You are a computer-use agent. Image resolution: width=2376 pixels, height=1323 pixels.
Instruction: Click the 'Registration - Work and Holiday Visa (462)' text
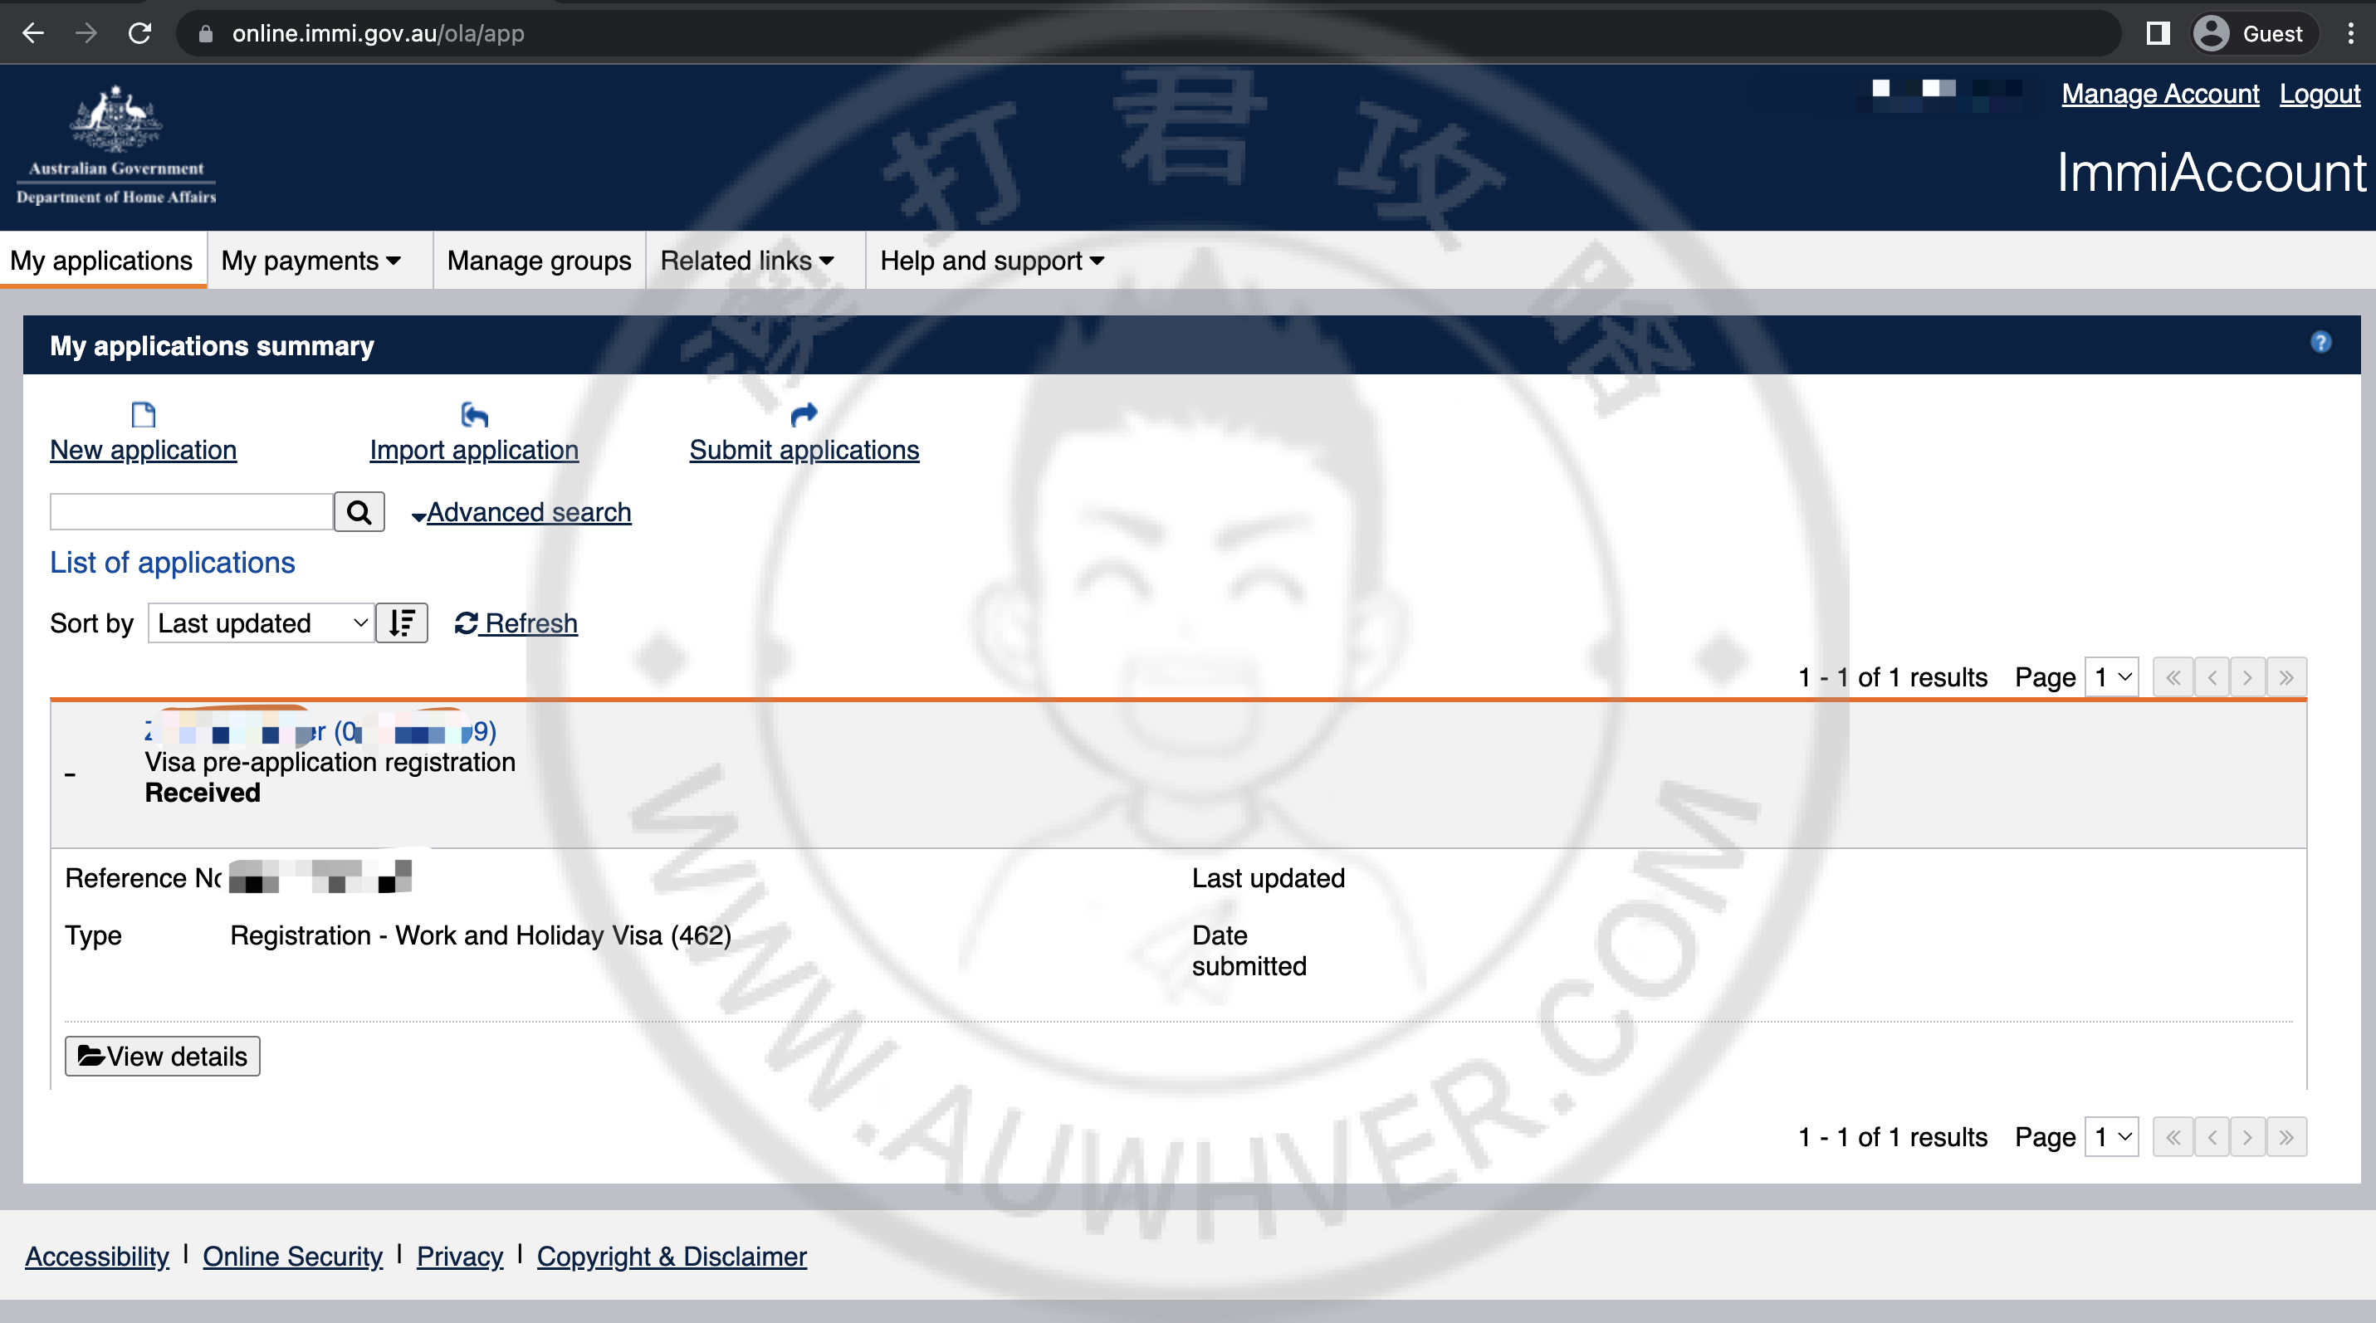481,935
